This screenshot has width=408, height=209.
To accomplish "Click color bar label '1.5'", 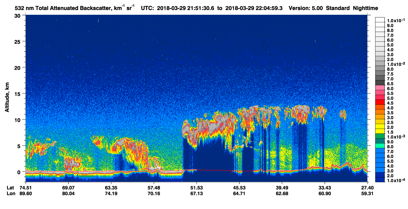I will (x=390, y=133).
